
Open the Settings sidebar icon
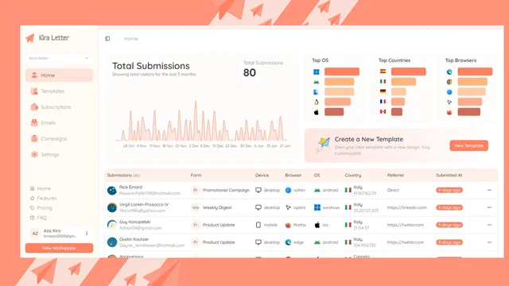(x=34, y=154)
